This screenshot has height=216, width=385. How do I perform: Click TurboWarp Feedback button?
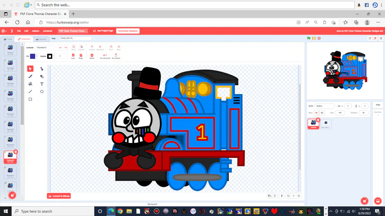click(x=127, y=31)
